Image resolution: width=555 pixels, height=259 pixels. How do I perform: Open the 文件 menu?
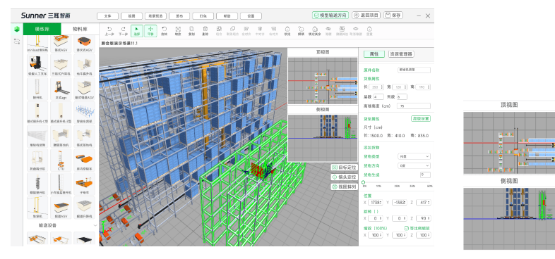[x=107, y=16]
